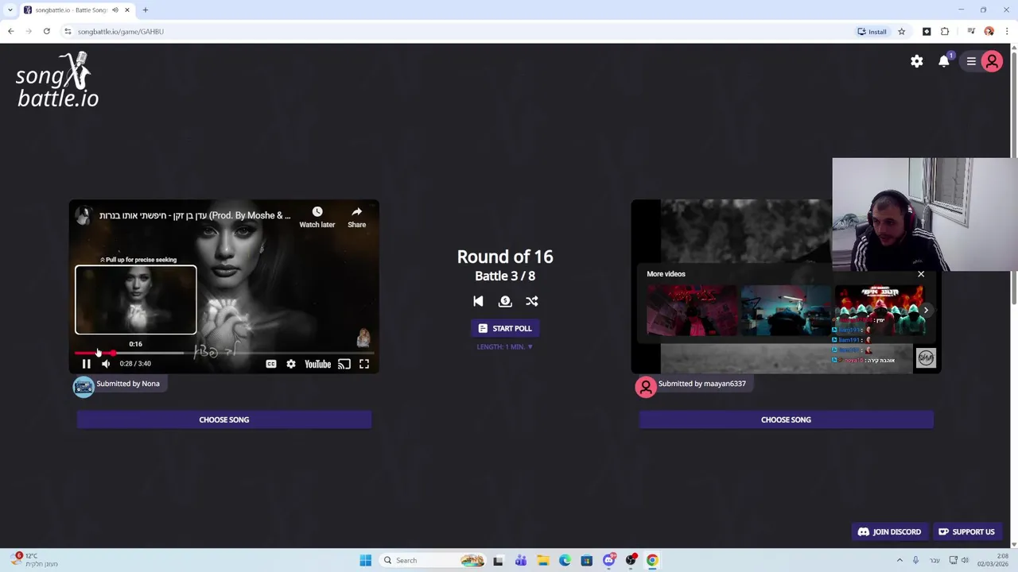Open the Chrome extensions puzzle icon
1018x572 pixels.
[945, 32]
